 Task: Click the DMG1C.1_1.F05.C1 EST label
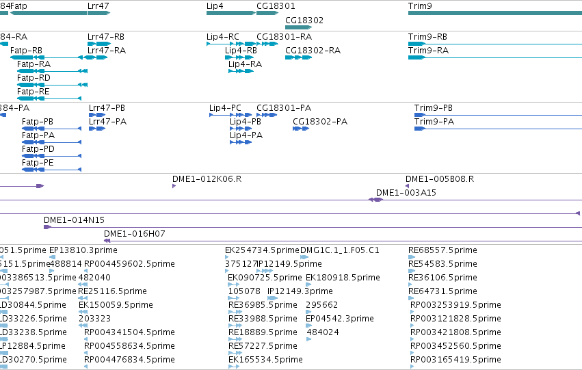(x=340, y=250)
